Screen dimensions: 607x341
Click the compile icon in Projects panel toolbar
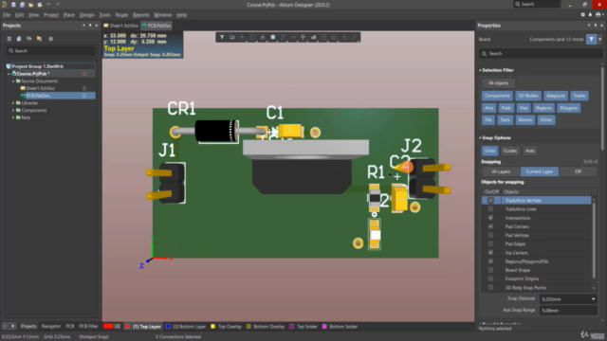point(19,39)
